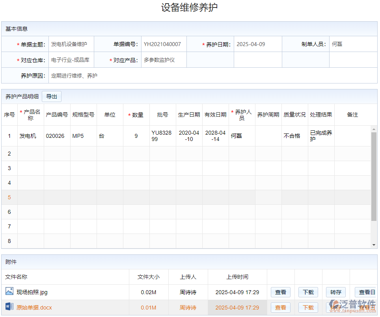The image size is (380, 317).
Task: Click the 单据主题 field showing 发电机设备维修
Action: [70, 44]
